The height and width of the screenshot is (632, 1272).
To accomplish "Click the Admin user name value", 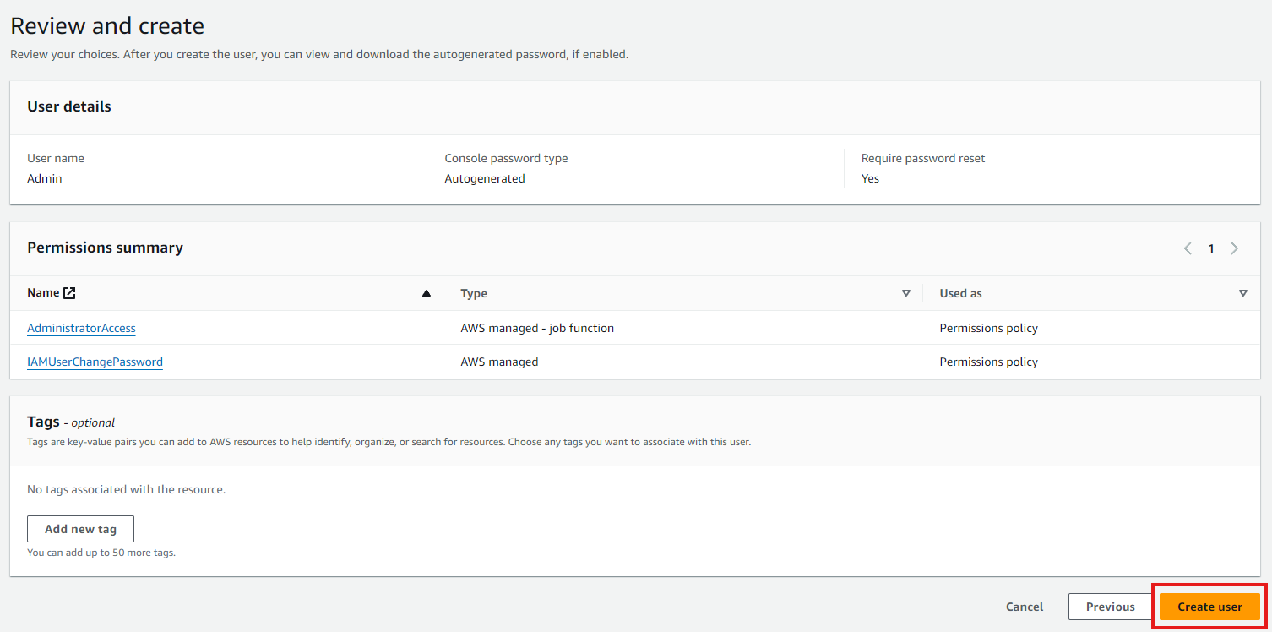I will pyautogui.click(x=45, y=178).
